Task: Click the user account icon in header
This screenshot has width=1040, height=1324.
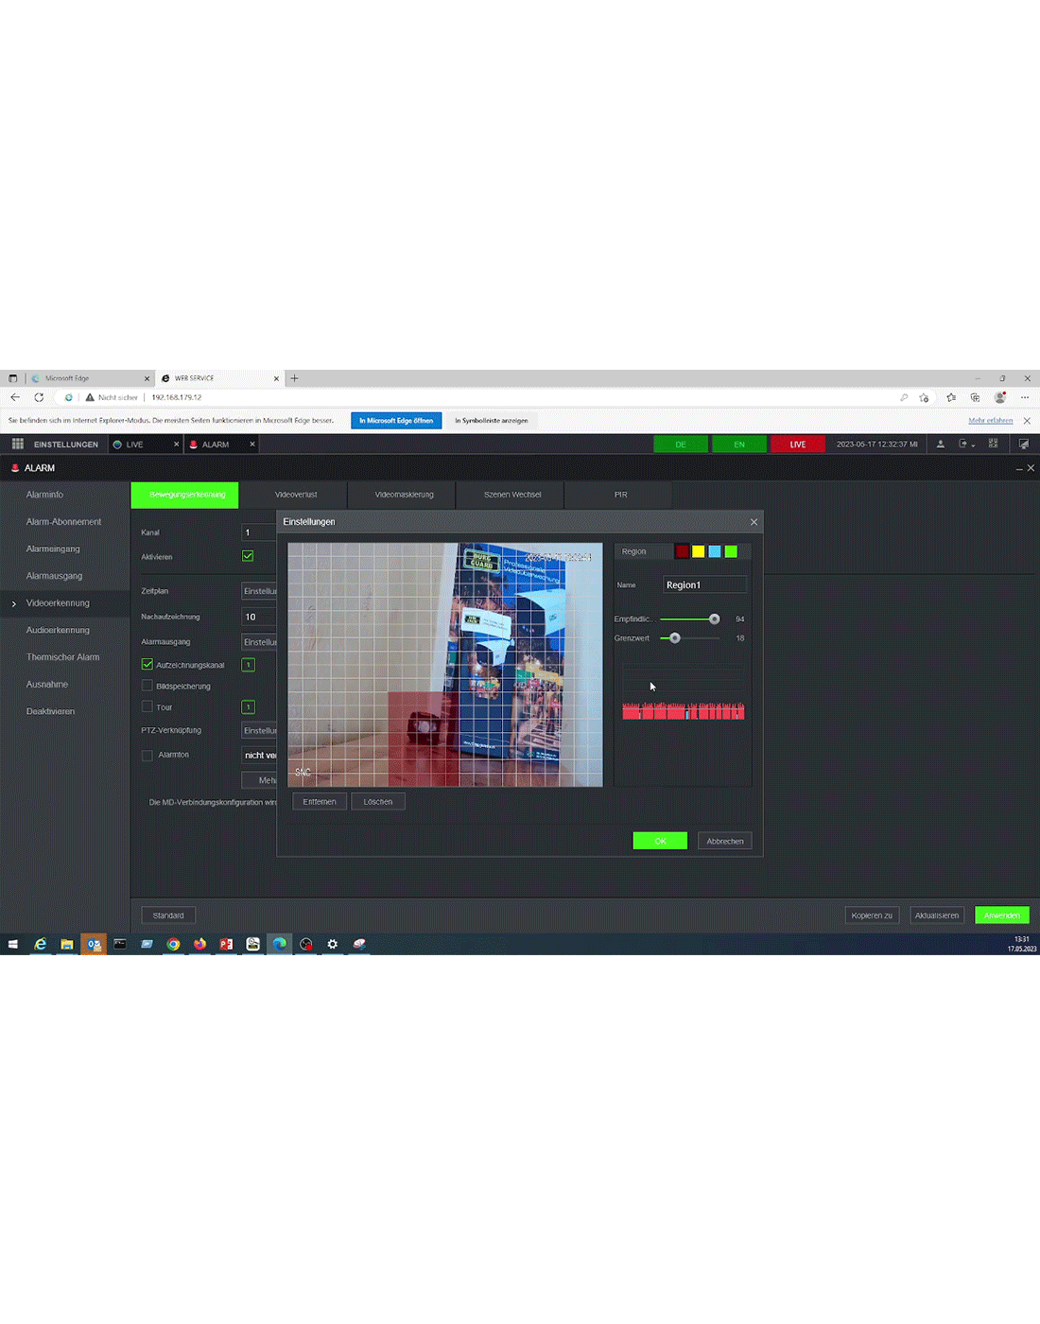Action: [x=940, y=444]
